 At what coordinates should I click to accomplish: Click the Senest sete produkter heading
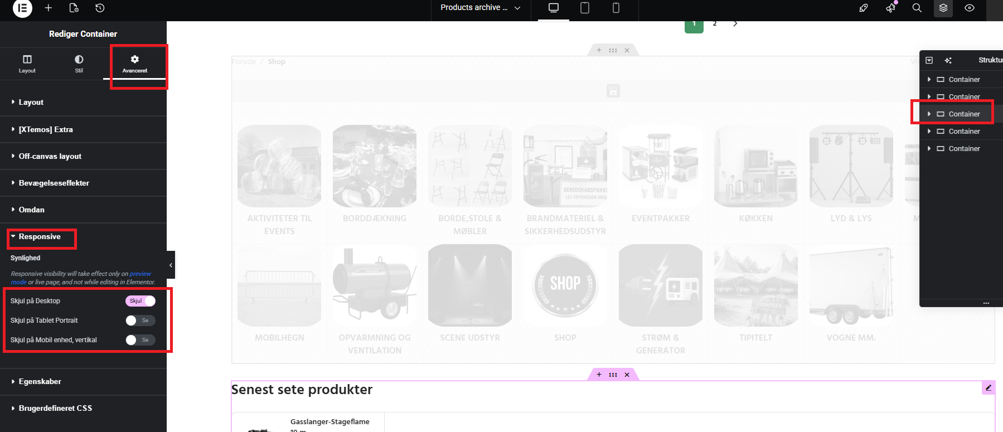[302, 390]
